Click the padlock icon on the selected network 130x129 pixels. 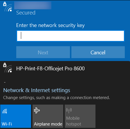click(x=5, y=4)
